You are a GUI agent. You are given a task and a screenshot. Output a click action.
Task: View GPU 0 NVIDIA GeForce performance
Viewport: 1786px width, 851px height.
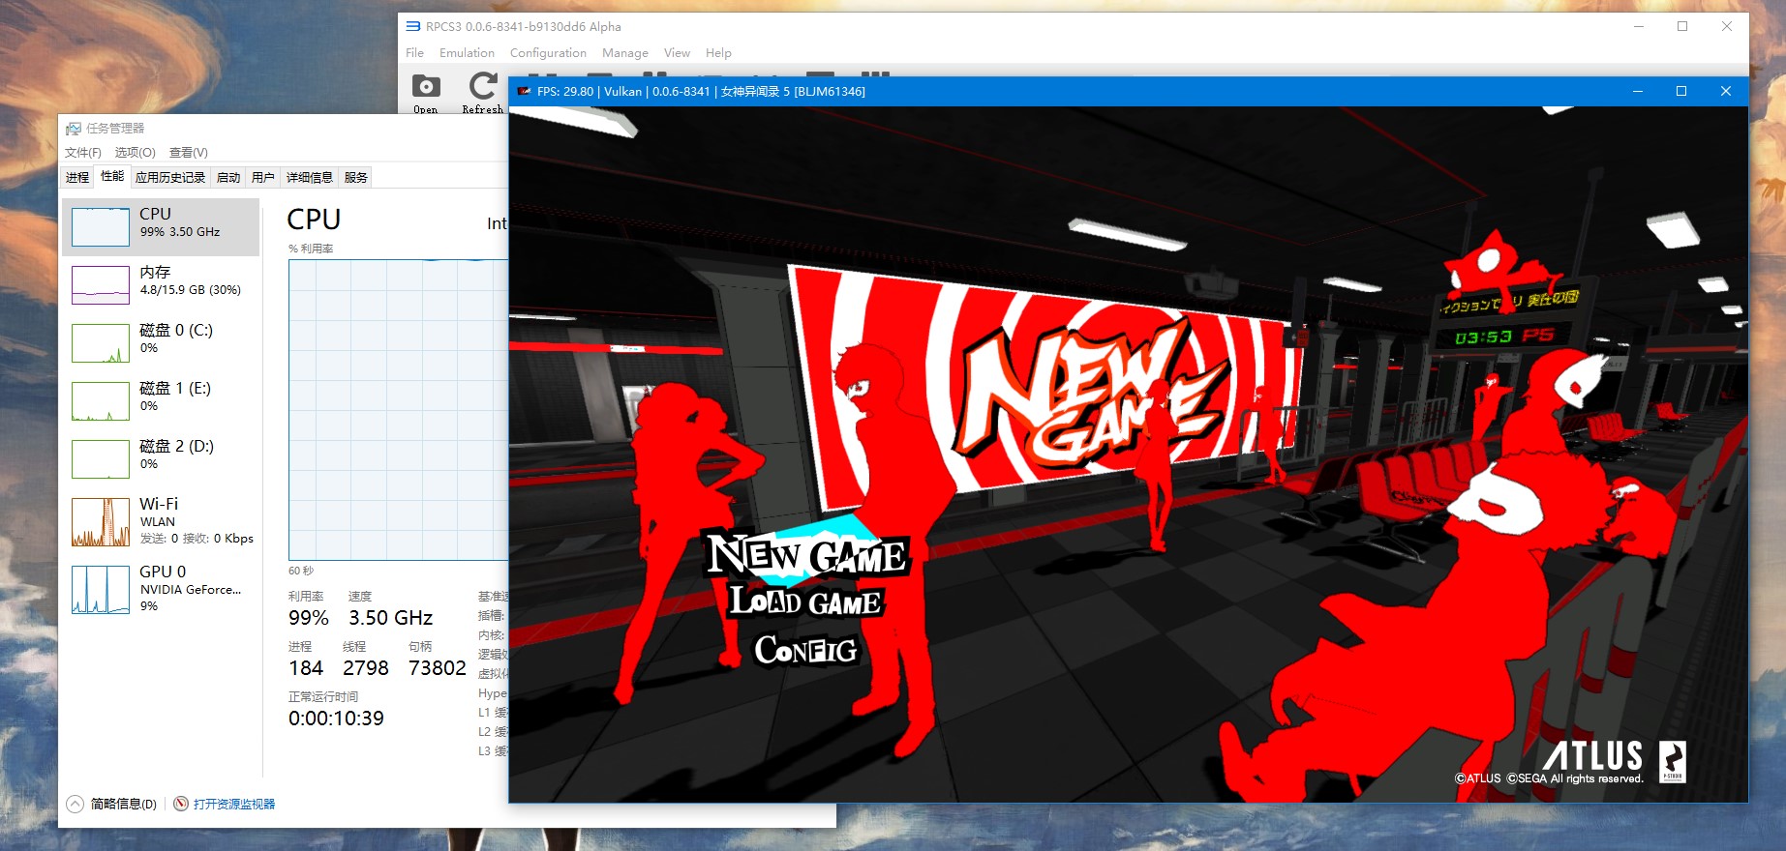tap(162, 590)
